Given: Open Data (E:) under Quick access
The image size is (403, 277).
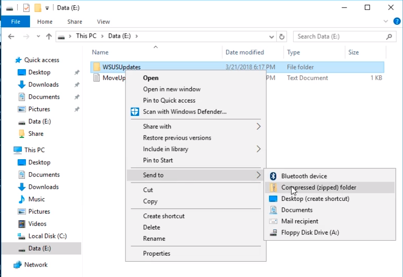Looking at the screenshot, I should [x=40, y=121].
